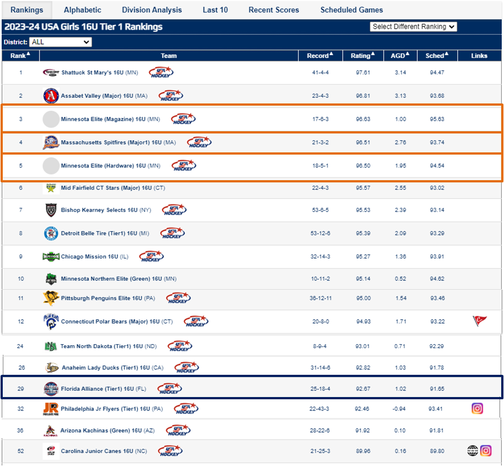Click USA Hockey badge beside Minnesota Elite (Hardware)
The image size is (504, 466).
pos(184,166)
